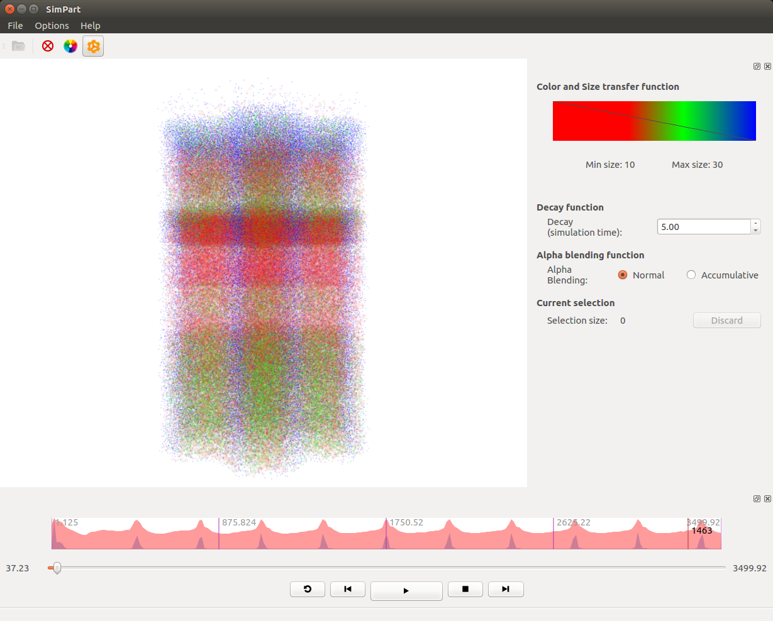Click the Discard selection button
The image size is (773, 621).
(x=726, y=321)
